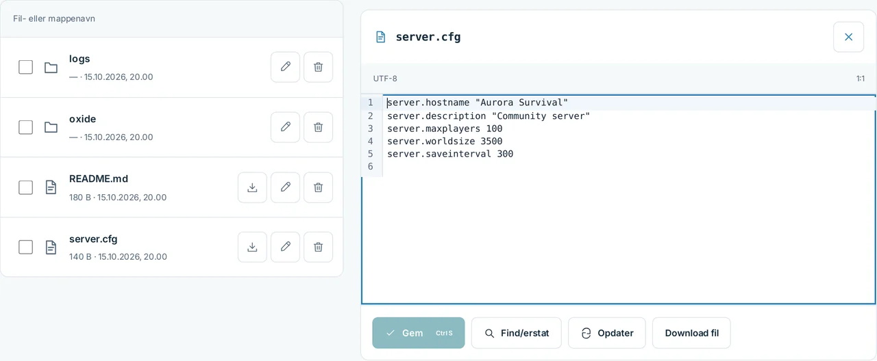Tick the server.cfg checkbox
The height and width of the screenshot is (361, 877).
click(x=25, y=247)
